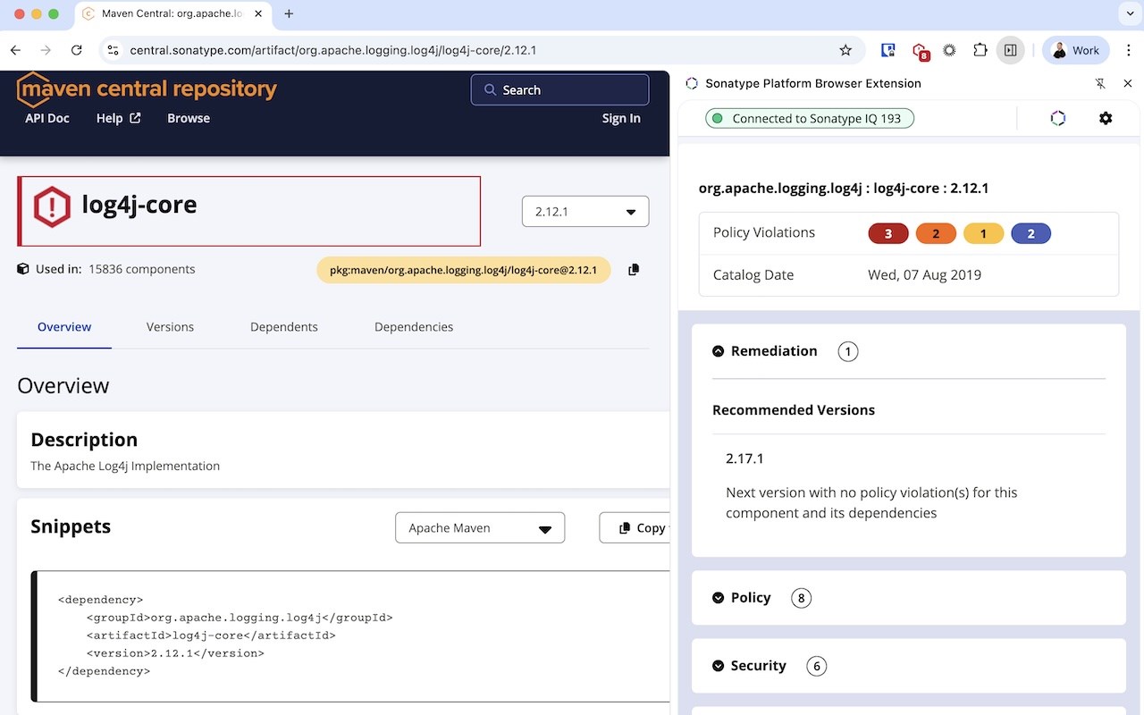The height and width of the screenshot is (715, 1144).
Task: Open the Browse menu item
Action: [189, 118]
